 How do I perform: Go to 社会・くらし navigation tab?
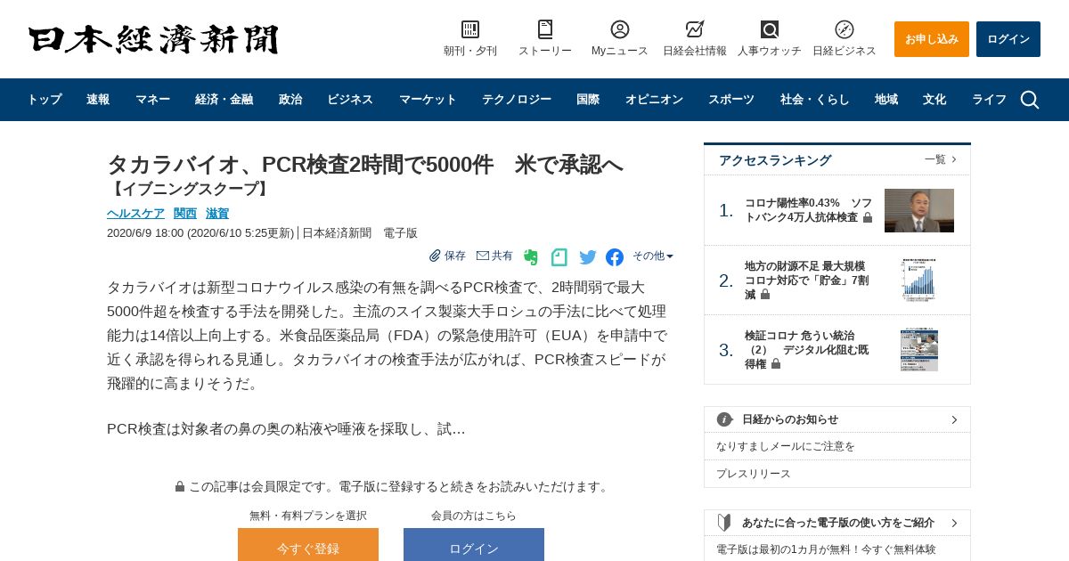[815, 100]
